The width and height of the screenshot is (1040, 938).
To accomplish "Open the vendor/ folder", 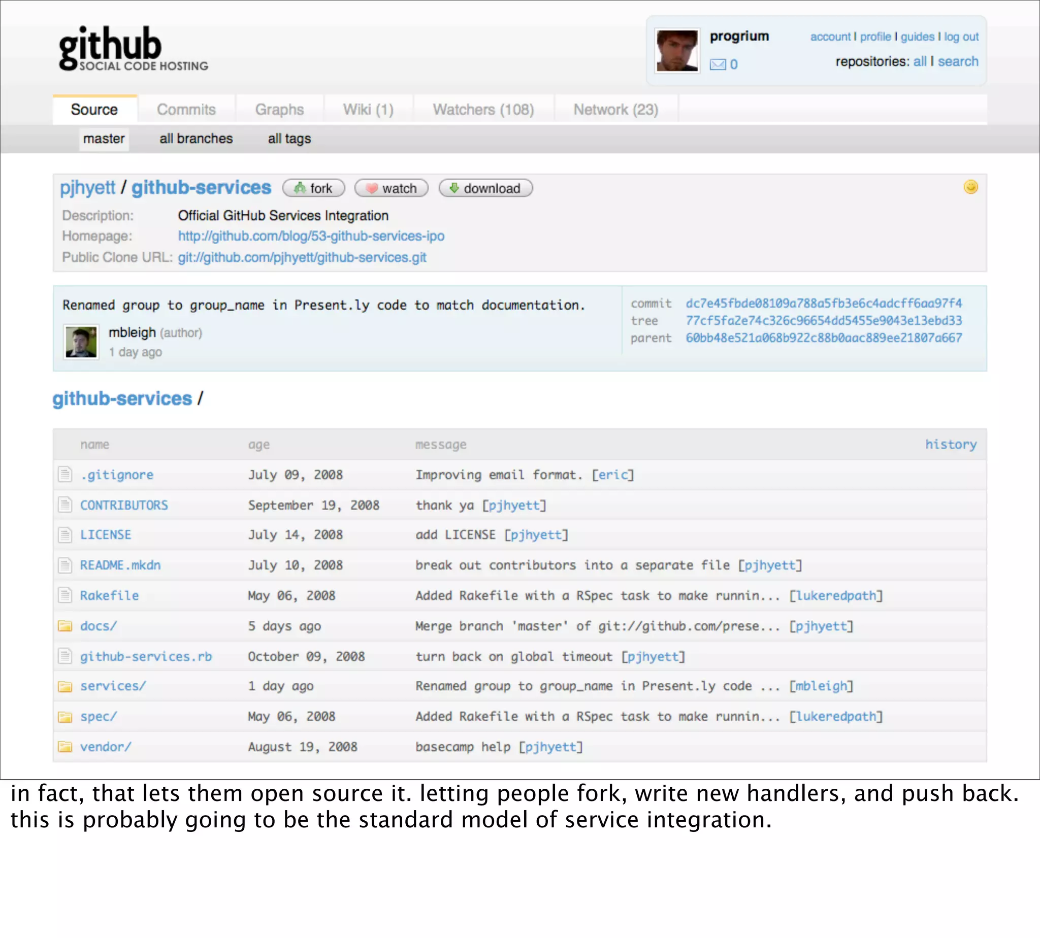I will (106, 746).
